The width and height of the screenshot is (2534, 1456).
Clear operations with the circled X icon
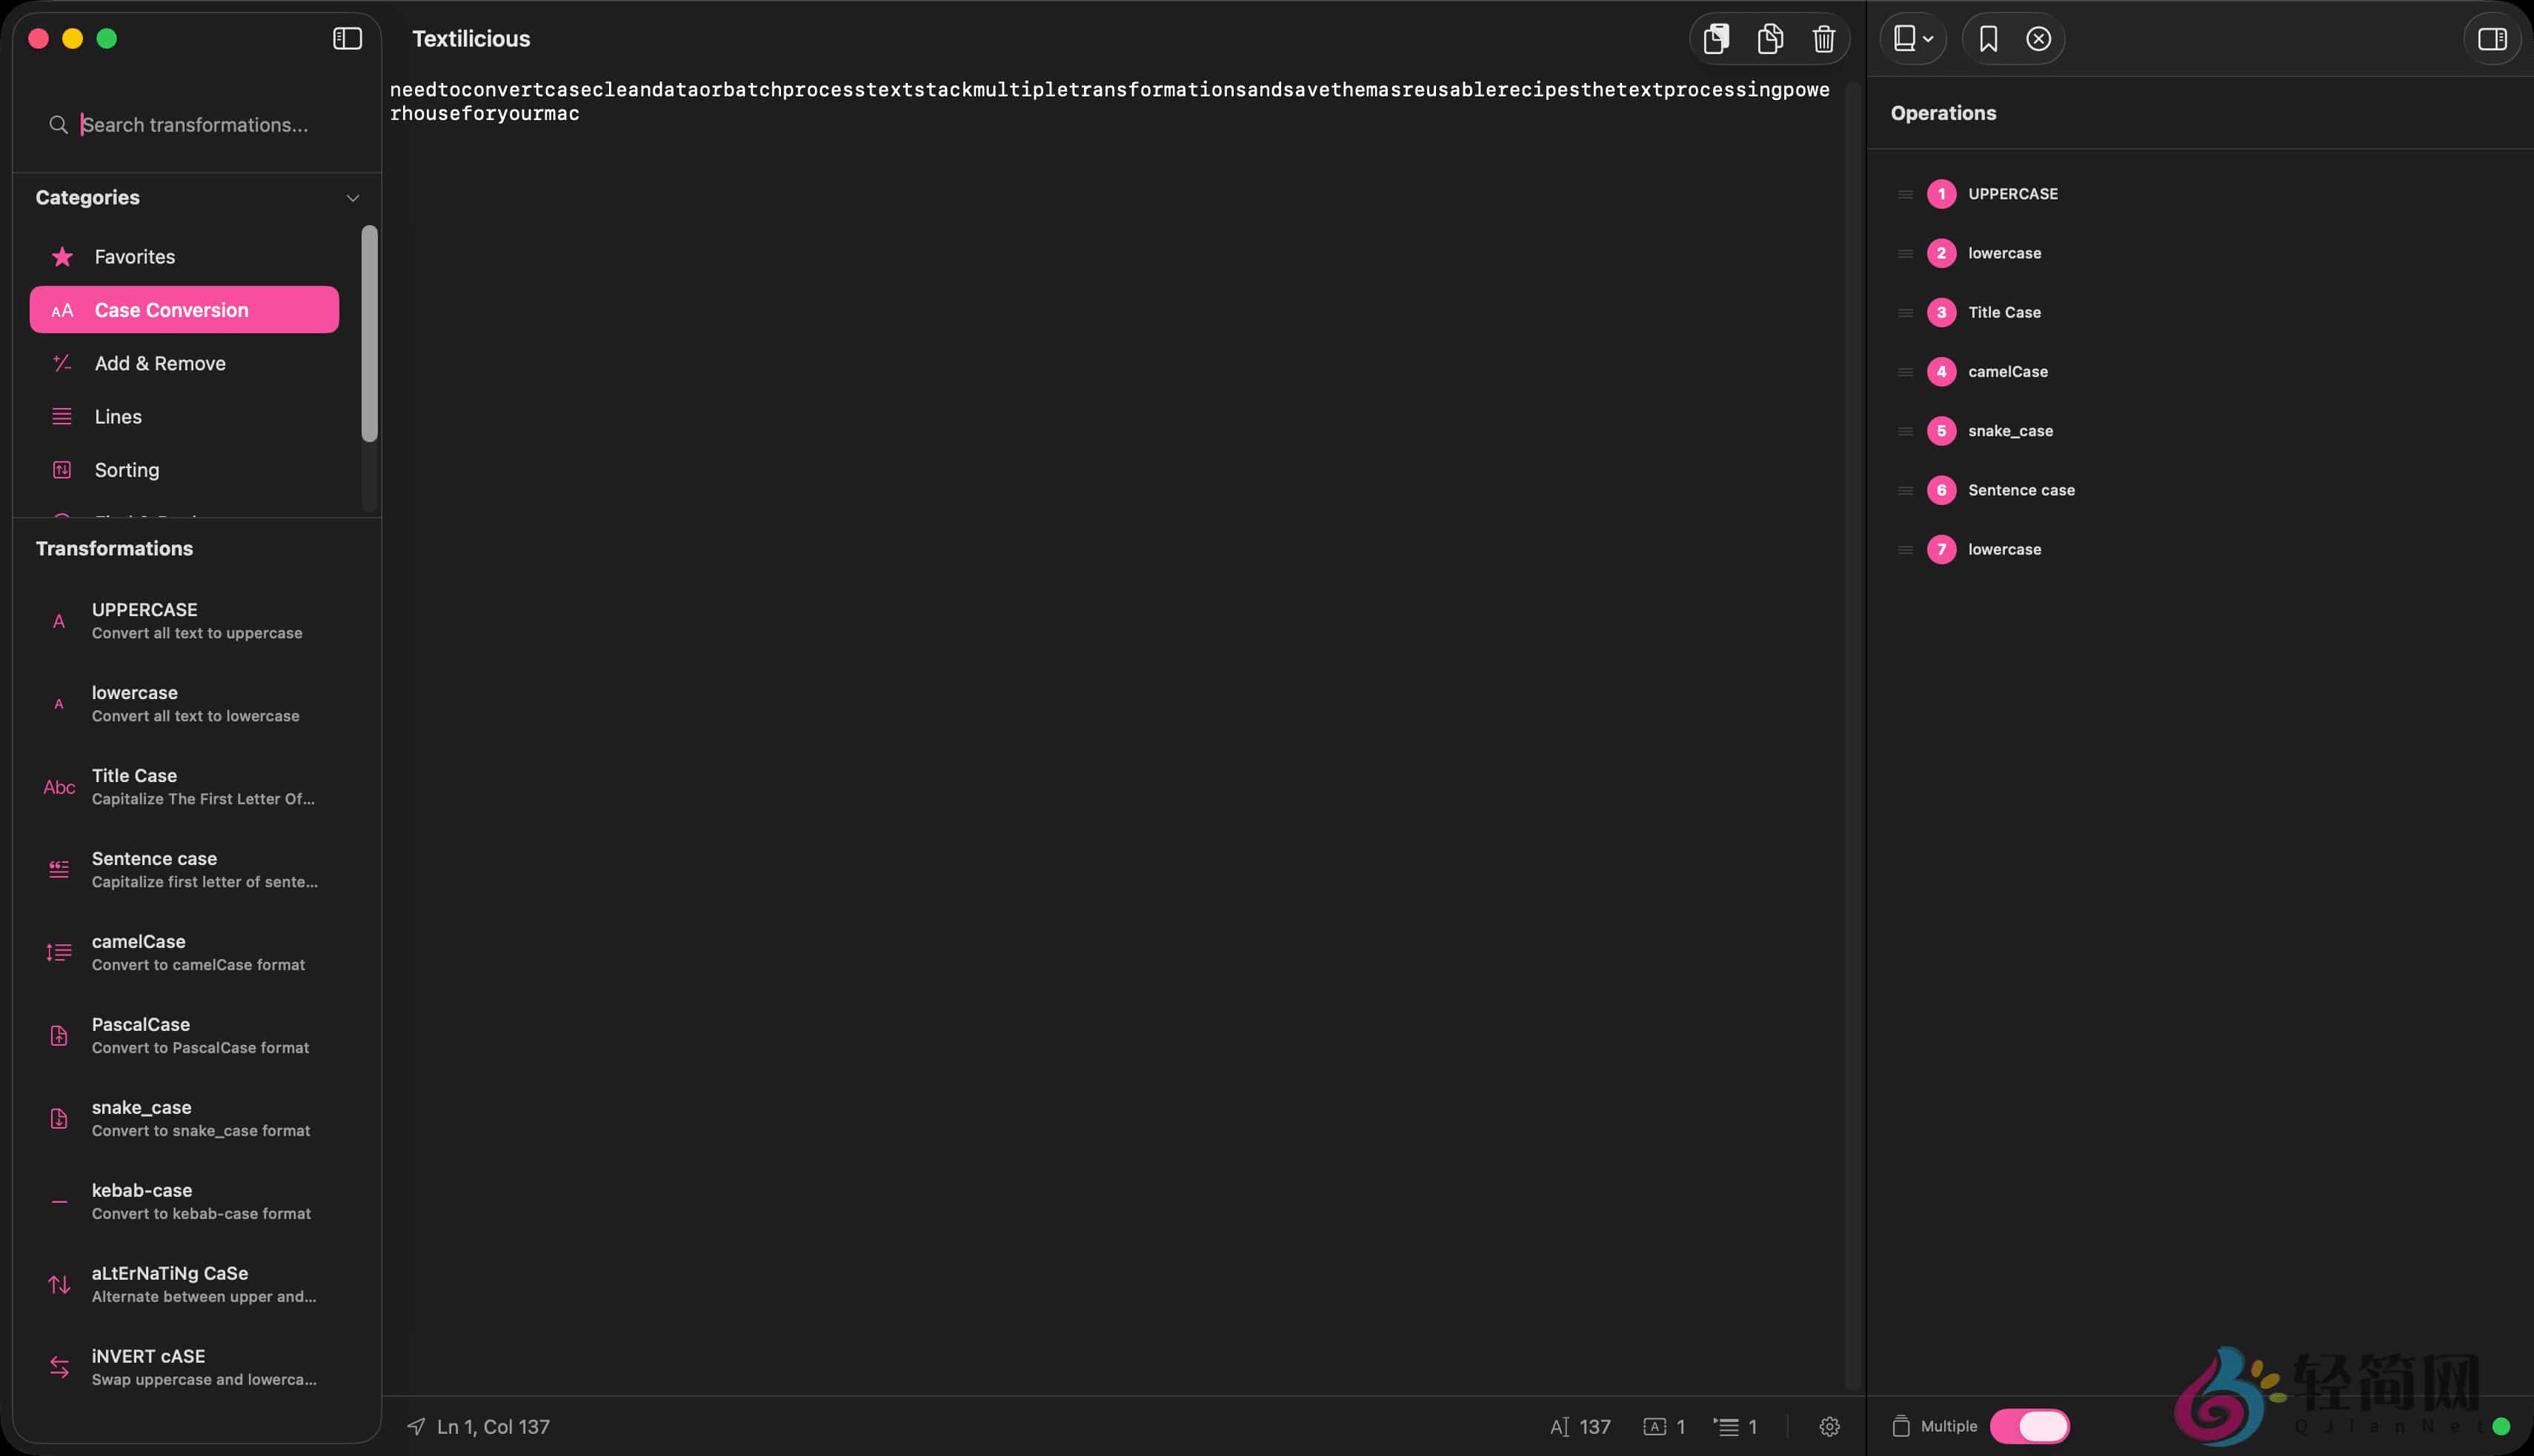[x=2039, y=39]
